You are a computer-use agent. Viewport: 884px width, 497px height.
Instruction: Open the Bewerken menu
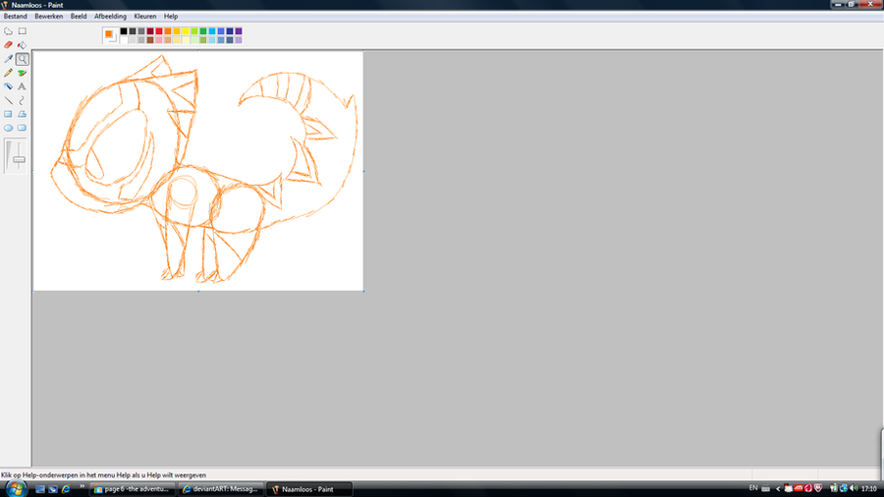(48, 17)
